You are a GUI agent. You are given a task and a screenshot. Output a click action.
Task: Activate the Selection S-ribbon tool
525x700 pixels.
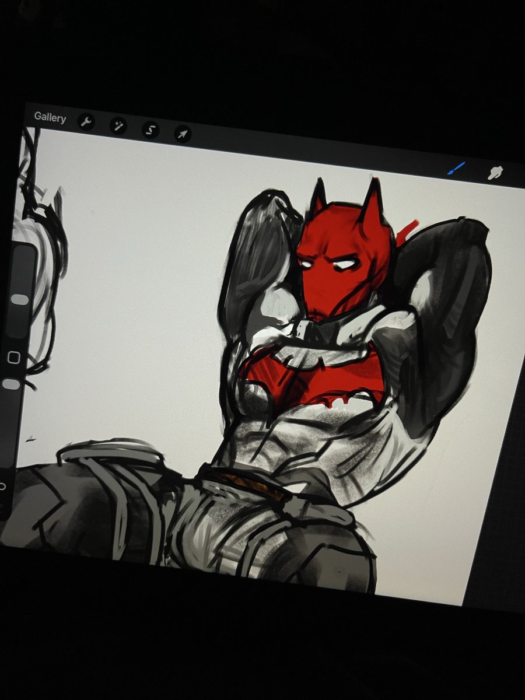coord(150,129)
